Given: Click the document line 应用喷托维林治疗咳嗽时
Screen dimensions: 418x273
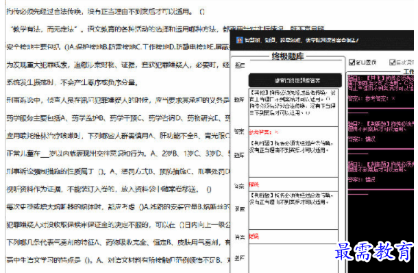Looking at the screenshot, I should (118, 136).
